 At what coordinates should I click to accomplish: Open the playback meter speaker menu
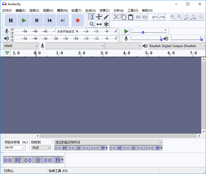click(x=7, y=39)
